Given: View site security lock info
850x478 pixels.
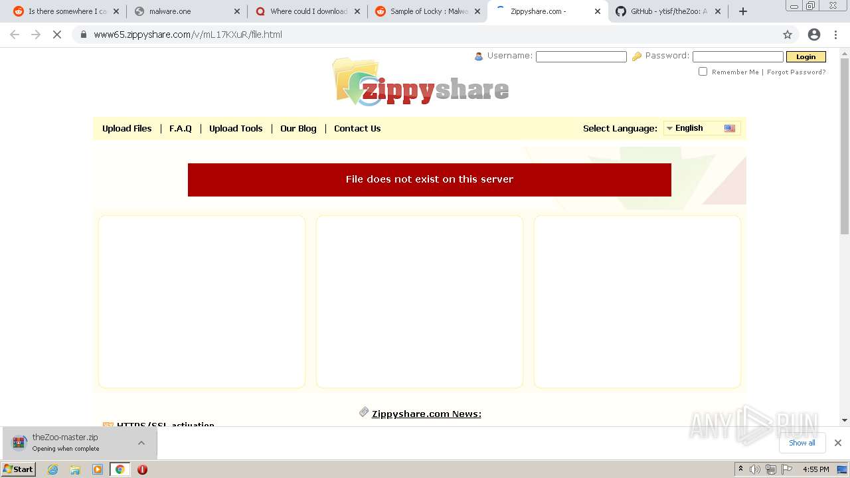Looking at the screenshot, I should coord(84,35).
